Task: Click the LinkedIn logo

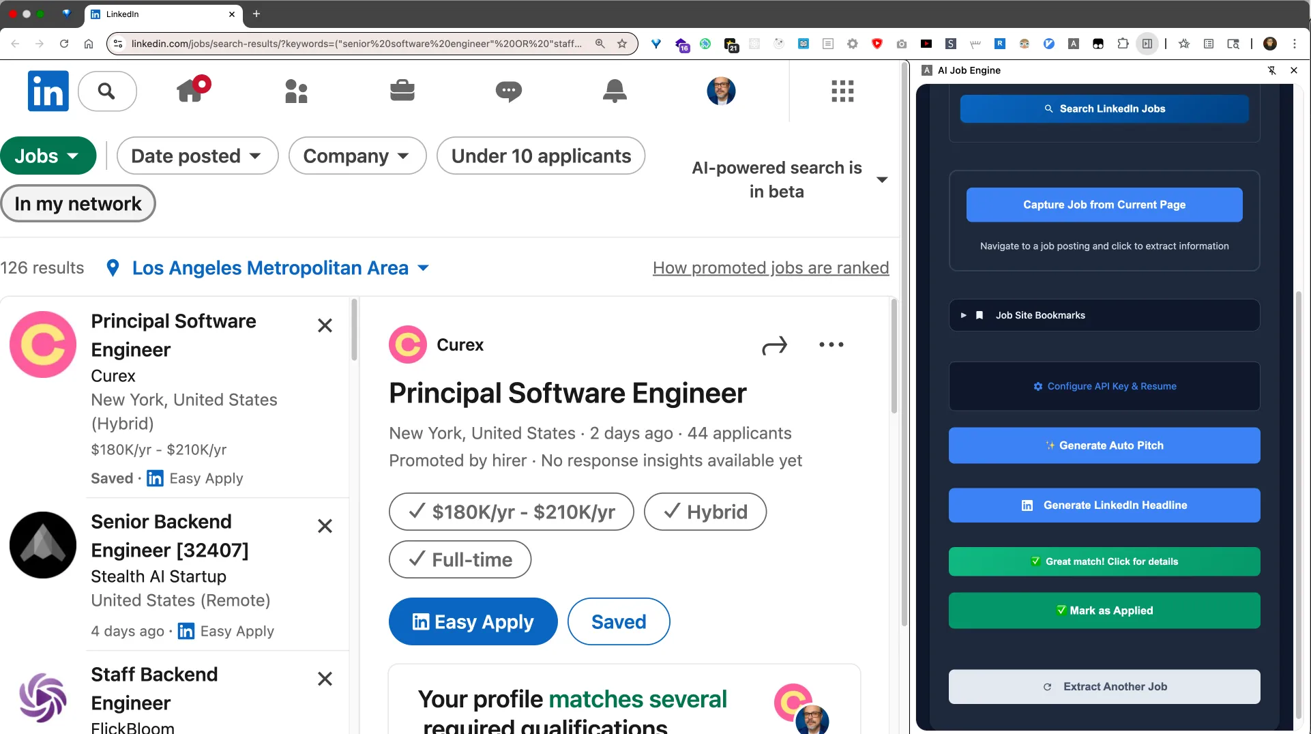Action: [48, 91]
